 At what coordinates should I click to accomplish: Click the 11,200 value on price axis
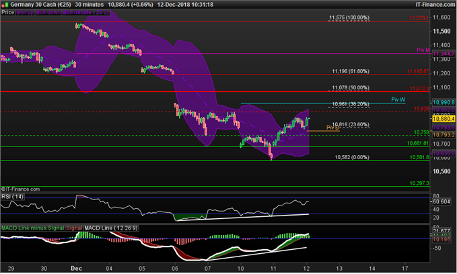442,73
